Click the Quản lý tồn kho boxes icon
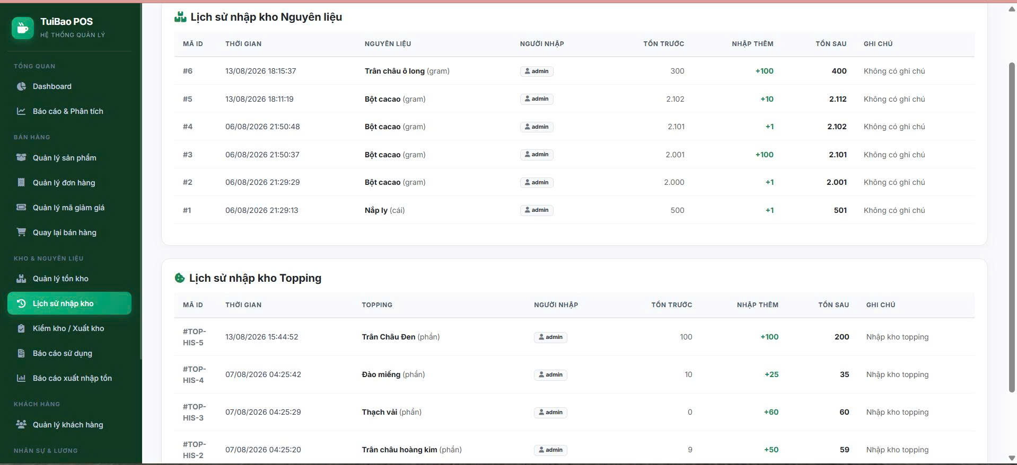This screenshot has height=465, width=1017. (x=21, y=278)
